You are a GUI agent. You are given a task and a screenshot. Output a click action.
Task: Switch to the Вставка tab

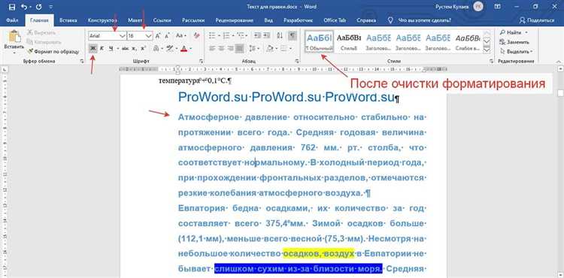(x=68, y=20)
